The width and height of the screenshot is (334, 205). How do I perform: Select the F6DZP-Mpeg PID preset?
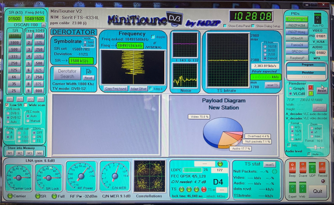[296, 32]
